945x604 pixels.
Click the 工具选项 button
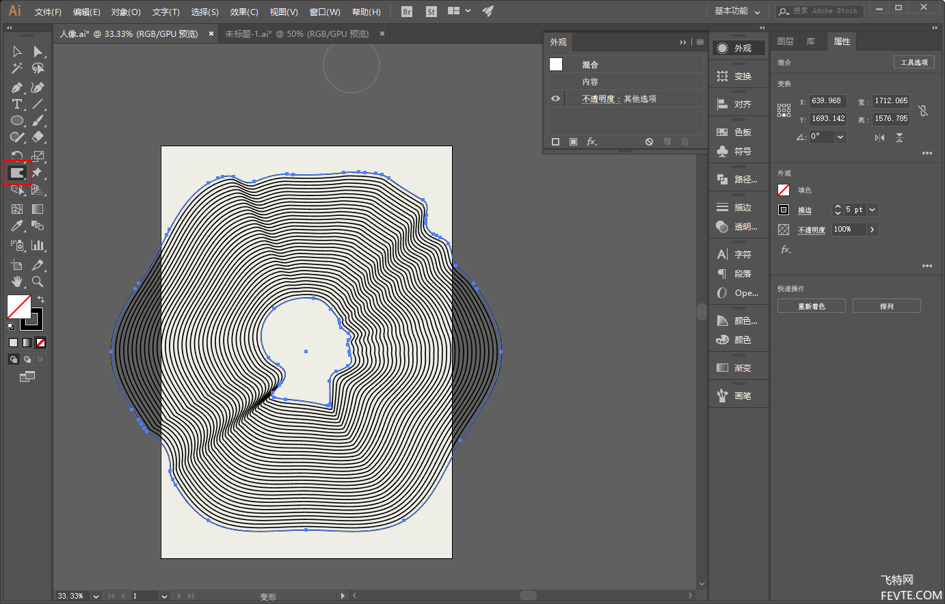(x=914, y=62)
